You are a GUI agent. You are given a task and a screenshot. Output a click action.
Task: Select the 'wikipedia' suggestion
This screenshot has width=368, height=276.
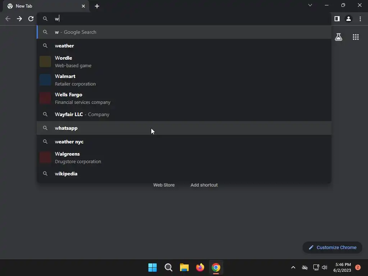pos(184,174)
